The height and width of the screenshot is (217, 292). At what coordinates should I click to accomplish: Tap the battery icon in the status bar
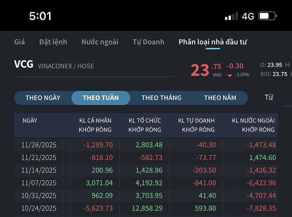[267, 16]
